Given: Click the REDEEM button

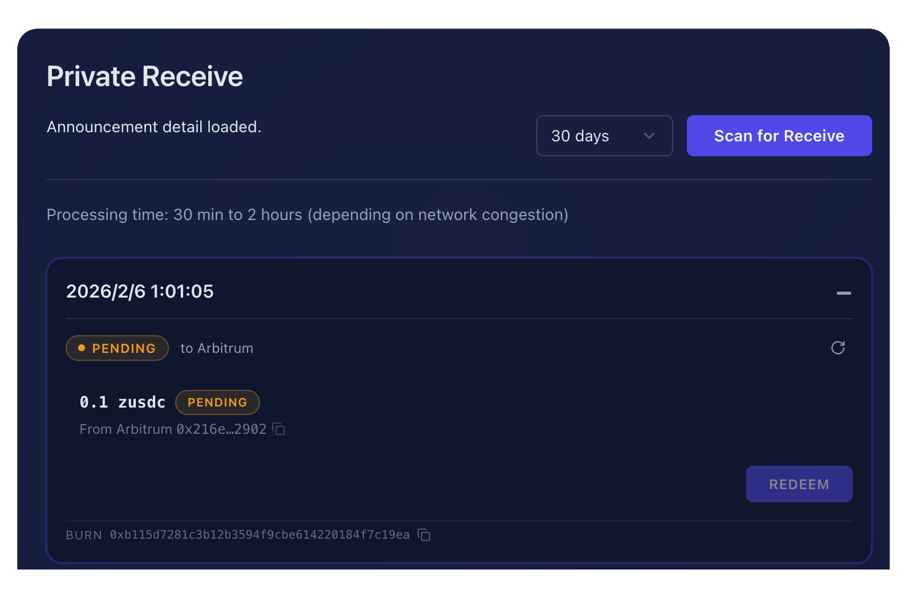Looking at the screenshot, I should tap(799, 484).
